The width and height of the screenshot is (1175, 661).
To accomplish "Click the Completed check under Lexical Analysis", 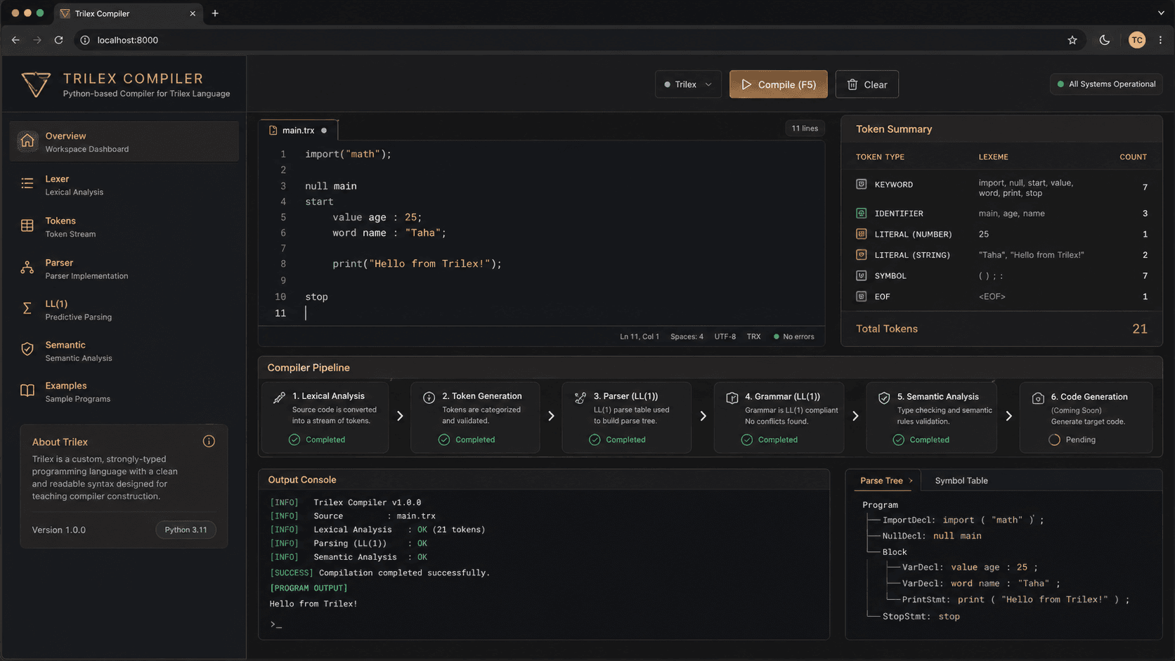I will (x=294, y=440).
